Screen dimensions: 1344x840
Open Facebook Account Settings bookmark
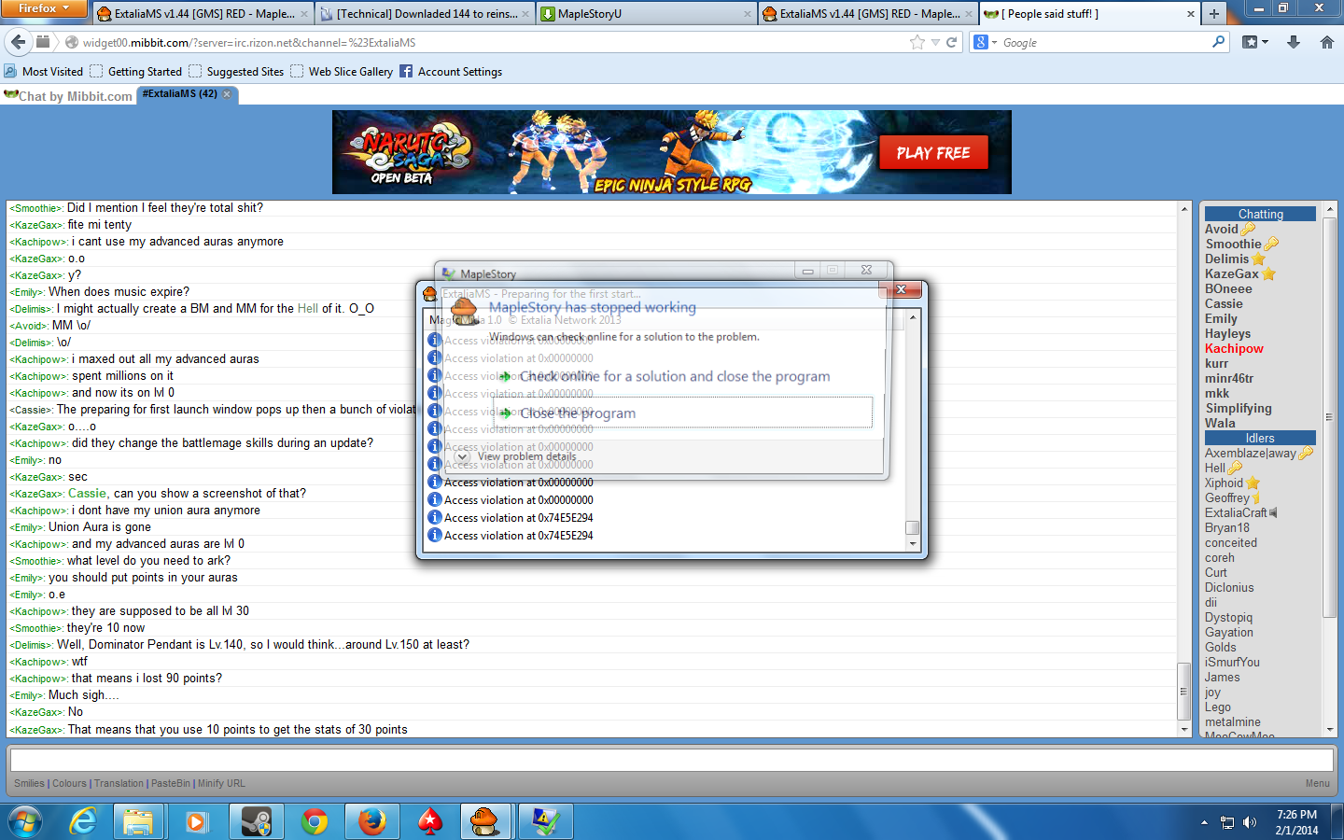pyautogui.click(x=451, y=72)
